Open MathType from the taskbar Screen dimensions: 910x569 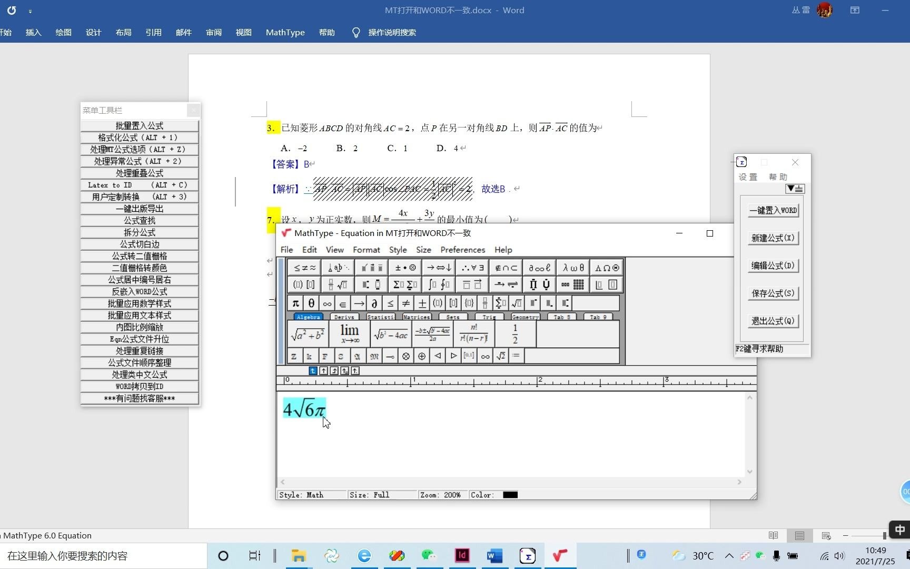click(559, 555)
